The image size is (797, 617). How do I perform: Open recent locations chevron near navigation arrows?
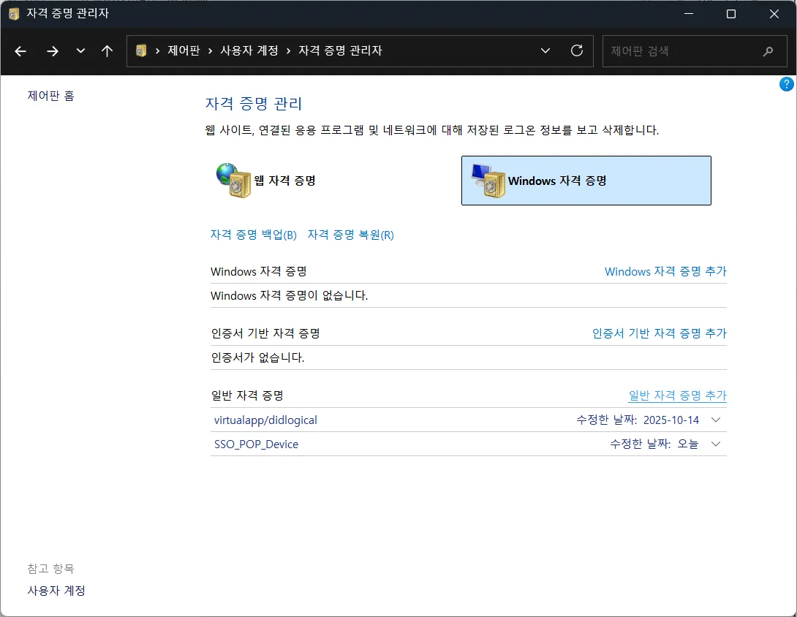pos(80,51)
